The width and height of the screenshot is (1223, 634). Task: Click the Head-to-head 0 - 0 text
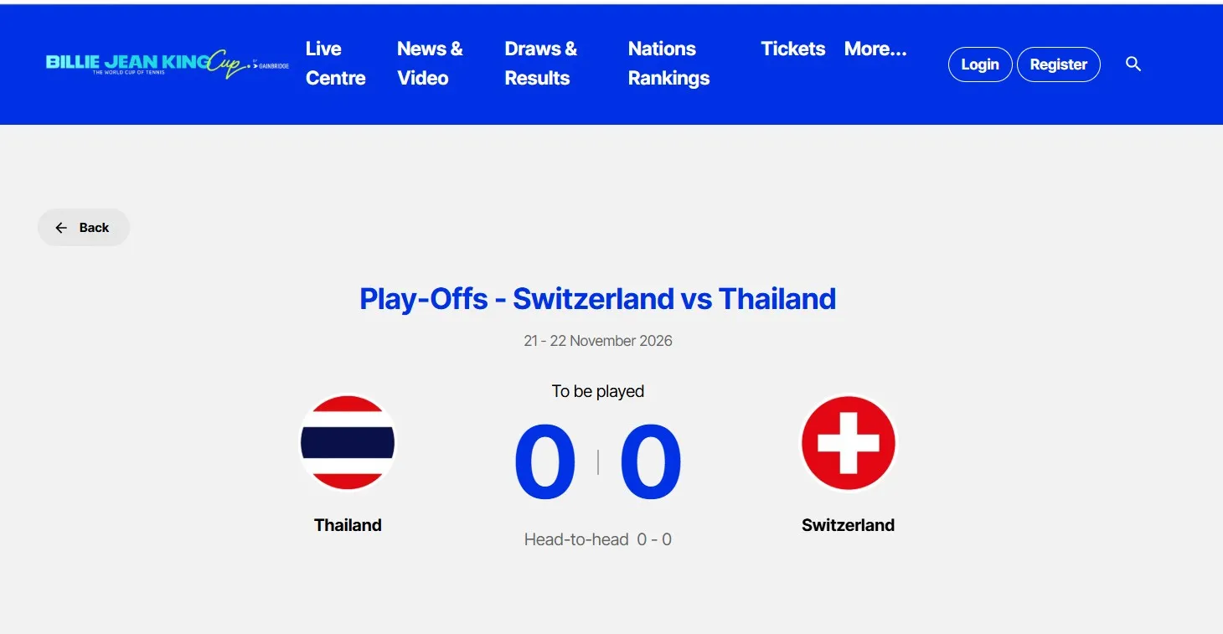598,539
